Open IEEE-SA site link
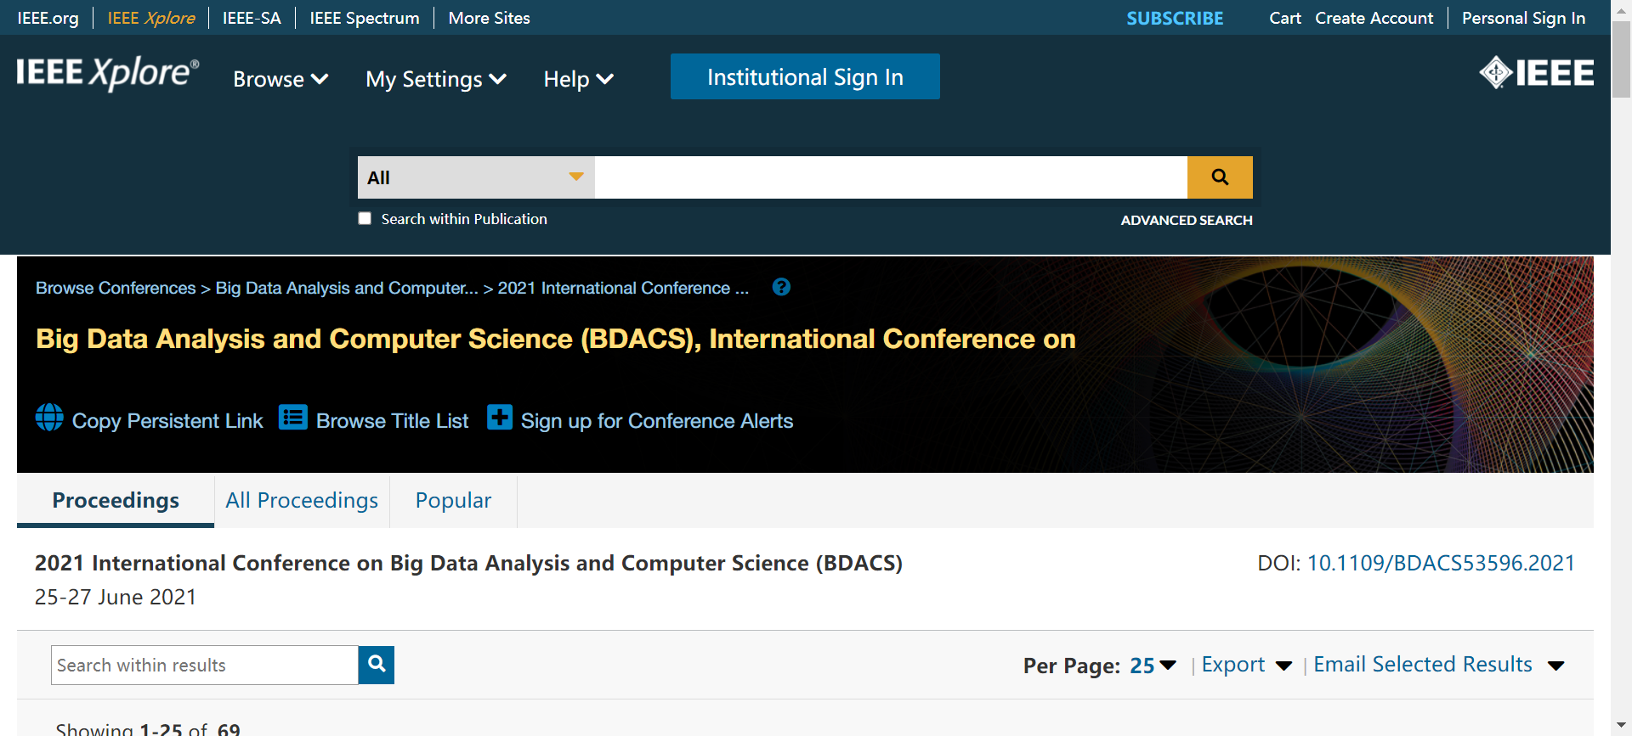 click(x=252, y=18)
